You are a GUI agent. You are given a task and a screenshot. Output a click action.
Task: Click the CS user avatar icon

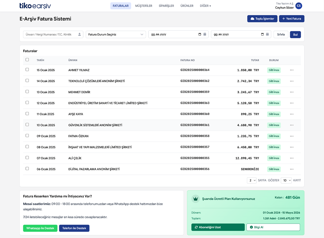tap(298, 6)
